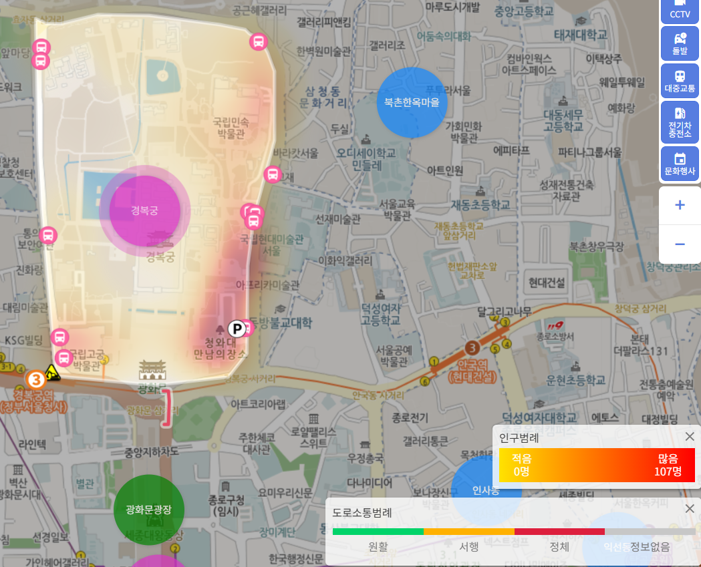701x567 pixels.
Task: Click the 광화문 gate landmark icon
Action: 152,371
